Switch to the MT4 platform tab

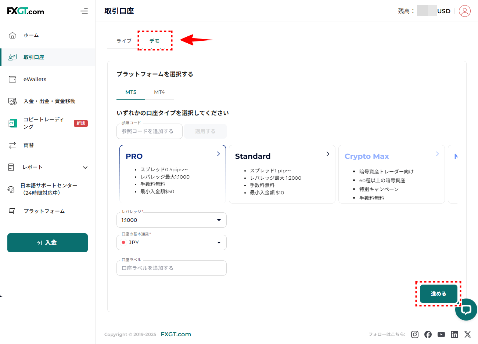click(159, 92)
